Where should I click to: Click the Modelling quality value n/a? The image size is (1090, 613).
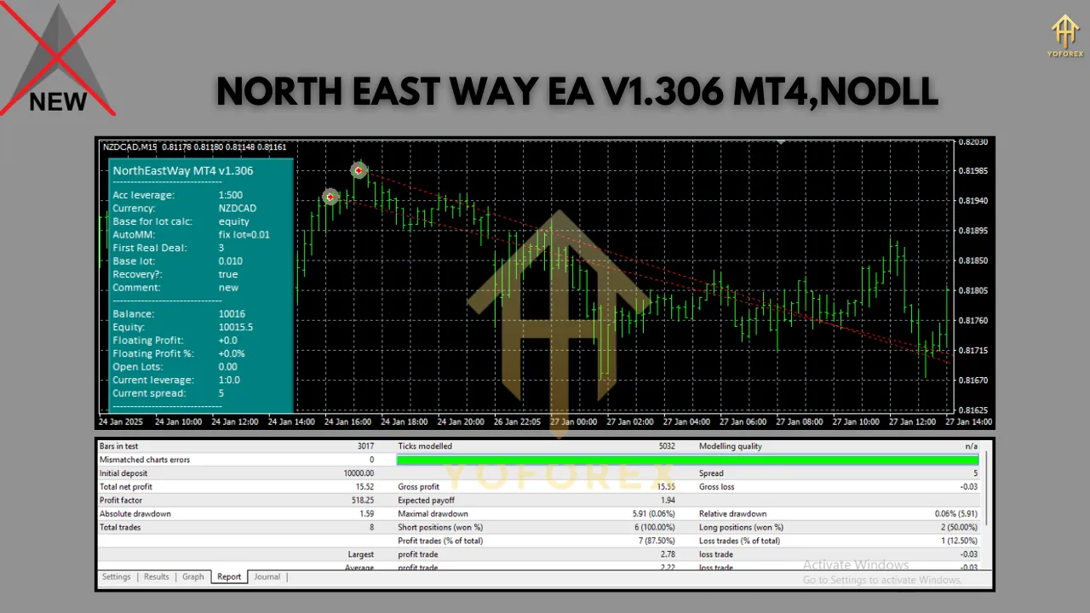click(x=972, y=446)
